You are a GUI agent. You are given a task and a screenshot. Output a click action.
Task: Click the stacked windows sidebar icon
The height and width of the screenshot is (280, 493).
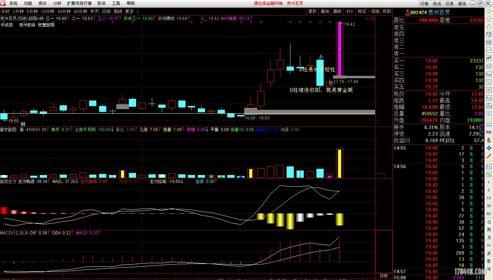pos(489,66)
